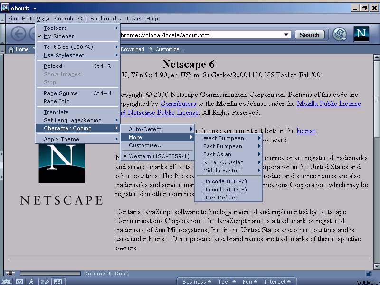Select Western (ISO-8859-1) radio option
Image resolution: width=380 pixels, height=285 pixels.
157,156
